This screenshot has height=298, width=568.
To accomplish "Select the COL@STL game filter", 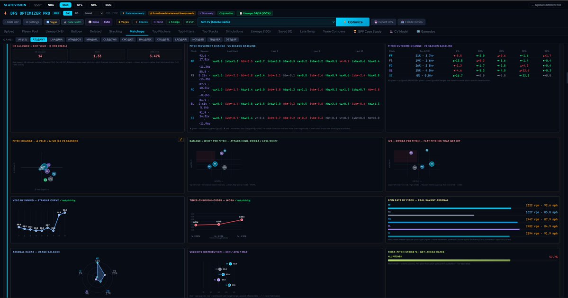I will coord(163,39).
